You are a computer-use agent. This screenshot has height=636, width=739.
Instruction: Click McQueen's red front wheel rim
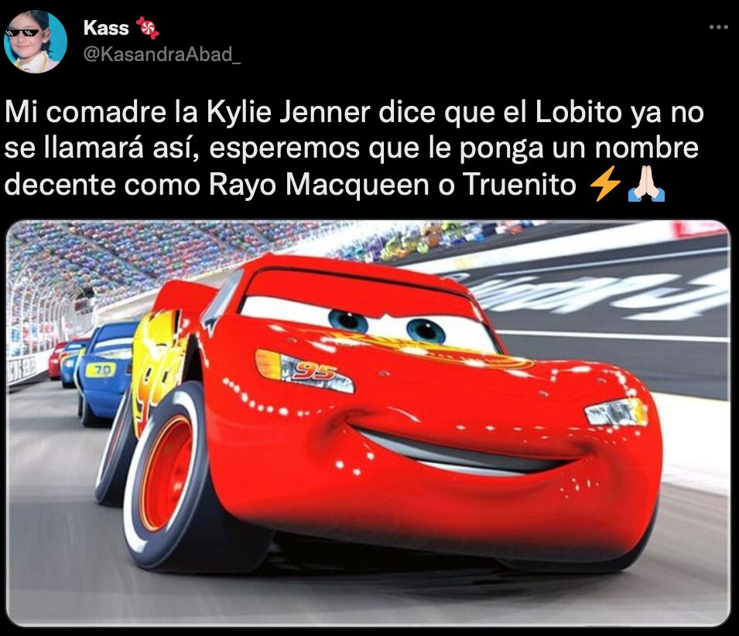click(166, 472)
